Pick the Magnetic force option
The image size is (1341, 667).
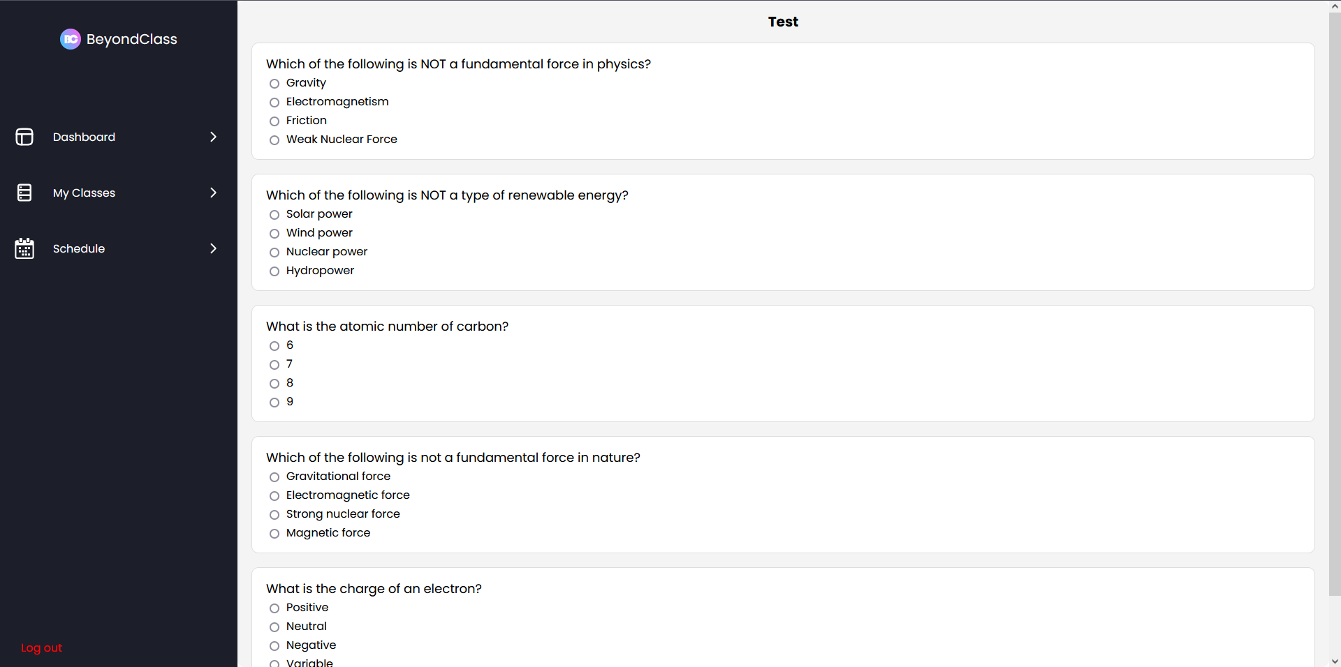tap(274, 534)
